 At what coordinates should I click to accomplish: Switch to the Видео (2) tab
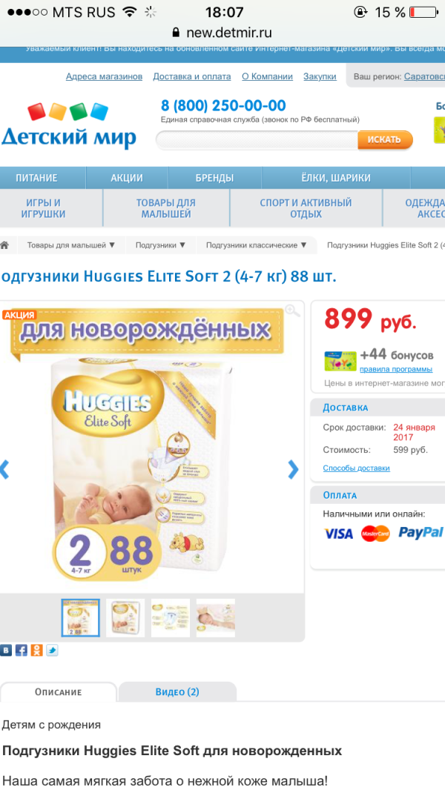[x=177, y=691]
